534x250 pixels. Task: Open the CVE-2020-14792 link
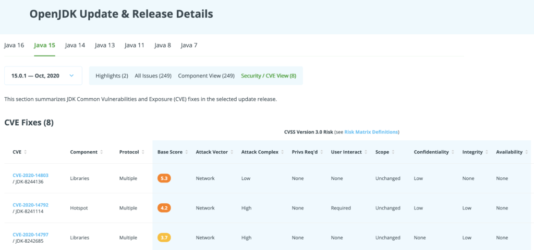tap(31, 205)
